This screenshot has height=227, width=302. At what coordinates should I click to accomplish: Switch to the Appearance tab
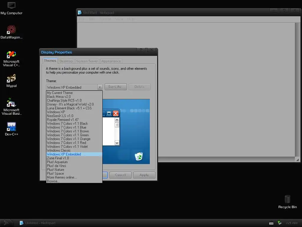pyautogui.click(x=111, y=61)
